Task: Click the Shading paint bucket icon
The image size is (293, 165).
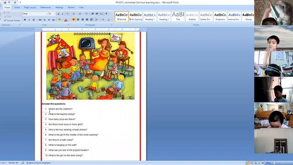Action: 103,20
